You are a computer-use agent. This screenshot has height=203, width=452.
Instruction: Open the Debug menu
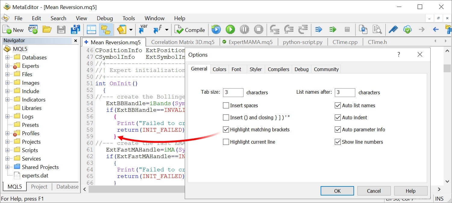pyautogui.click(x=105, y=18)
